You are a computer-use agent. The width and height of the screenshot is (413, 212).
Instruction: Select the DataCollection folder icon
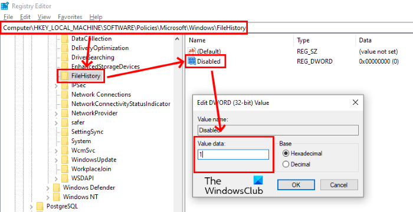65,39
